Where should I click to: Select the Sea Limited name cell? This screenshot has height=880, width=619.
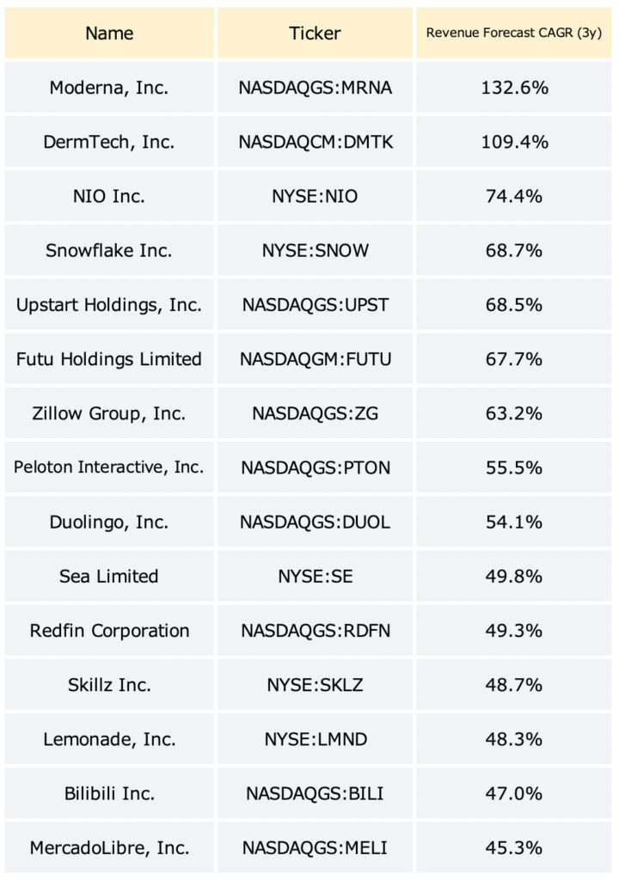[109, 577]
